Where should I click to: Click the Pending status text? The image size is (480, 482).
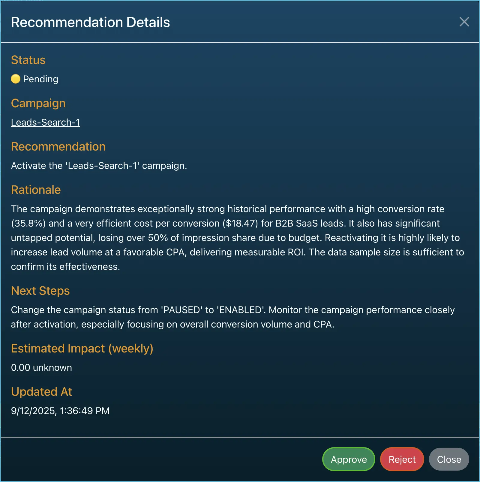click(40, 79)
